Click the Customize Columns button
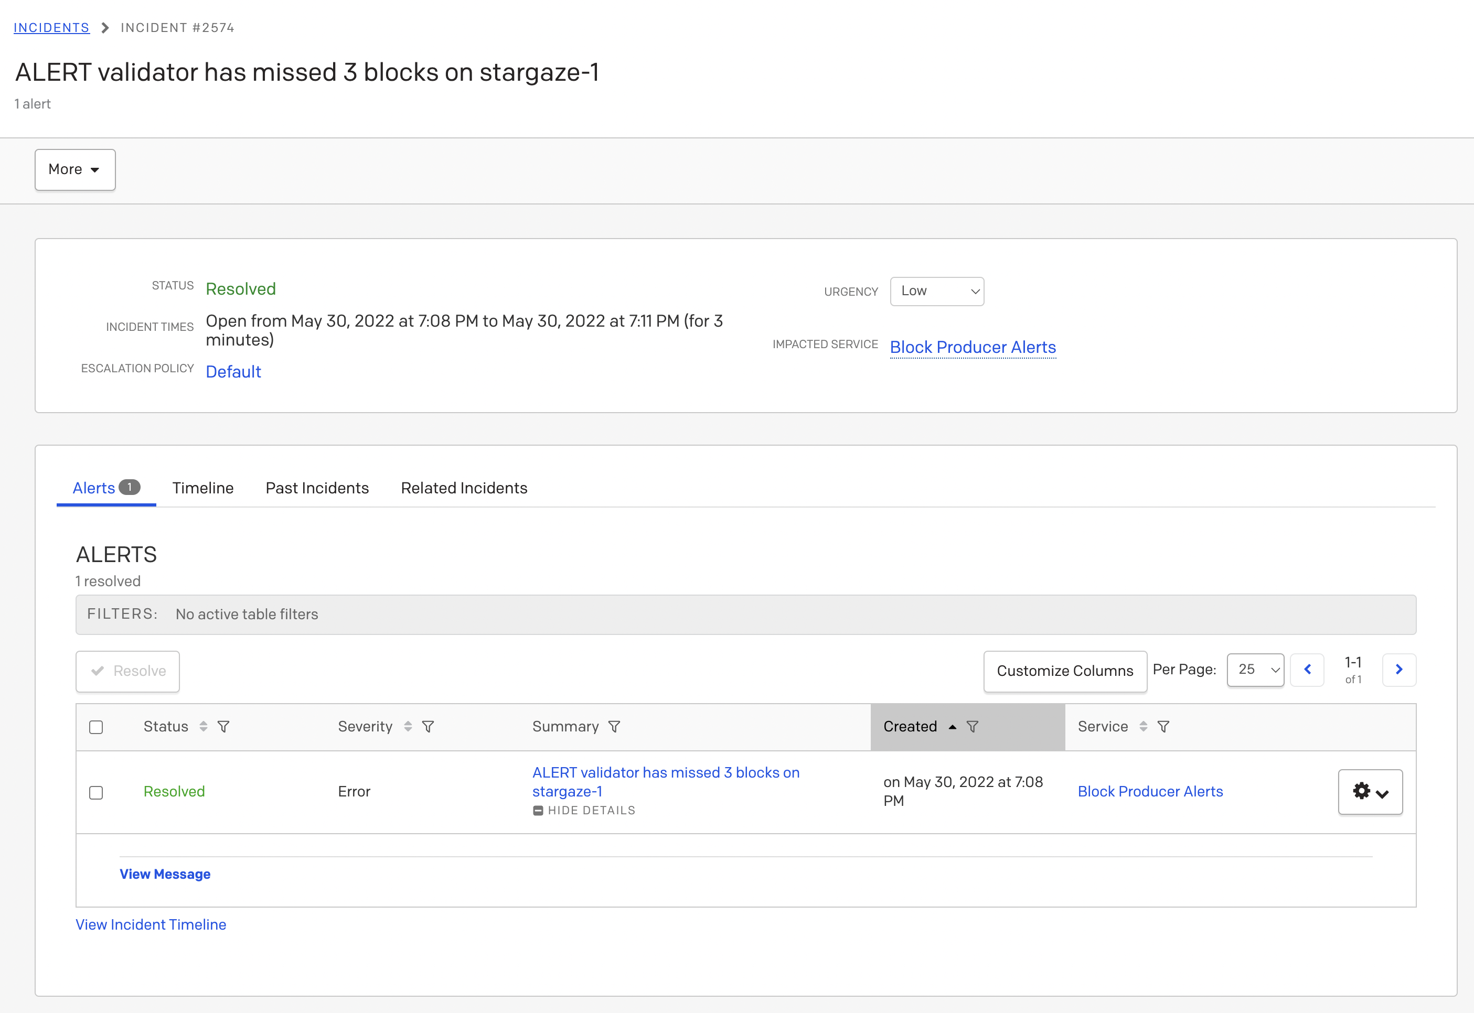Image resolution: width=1474 pixels, height=1013 pixels. click(1064, 671)
